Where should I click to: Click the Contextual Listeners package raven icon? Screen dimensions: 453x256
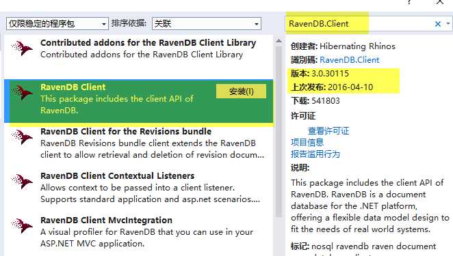click(x=22, y=182)
